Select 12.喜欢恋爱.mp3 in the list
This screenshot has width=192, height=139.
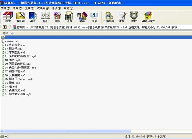coord(15,53)
